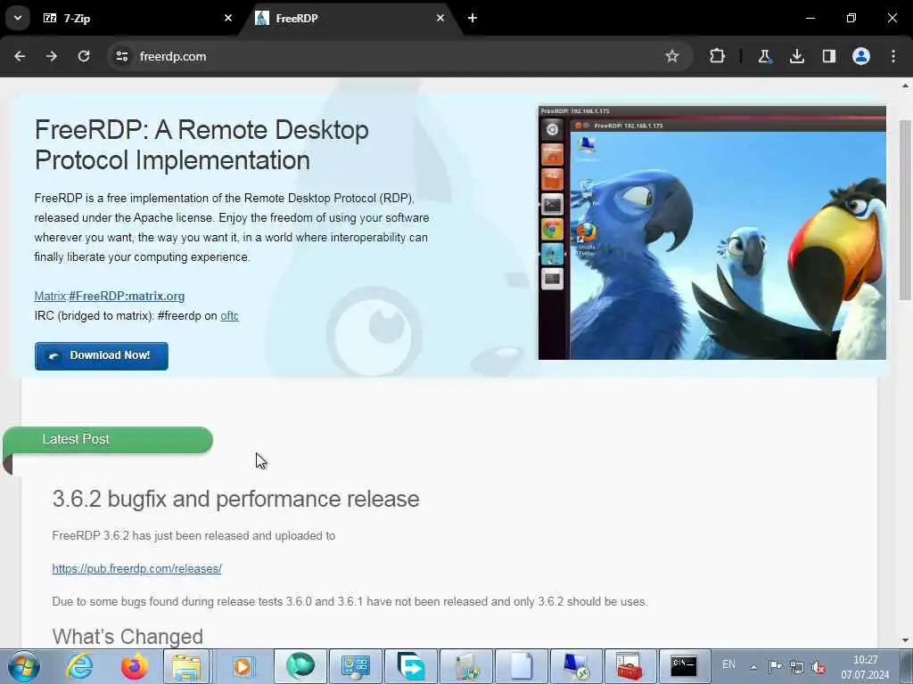The width and height of the screenshot is (913, 684).
Task: Open the Action Center flag icon
Action: [775, 666]
